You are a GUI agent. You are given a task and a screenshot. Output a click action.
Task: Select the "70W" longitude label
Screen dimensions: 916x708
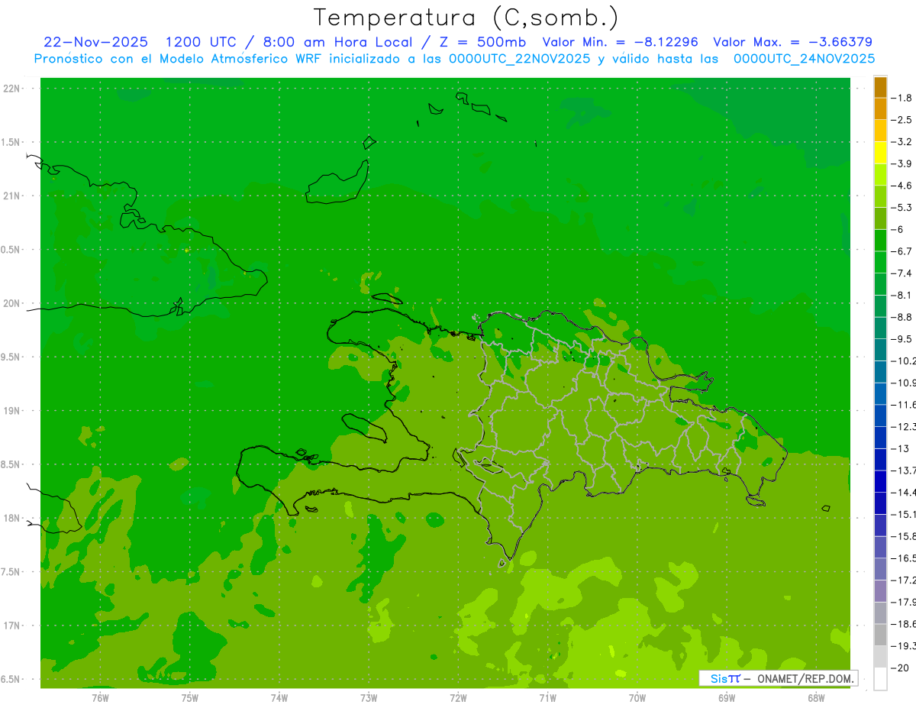click(x=637, y=697)
